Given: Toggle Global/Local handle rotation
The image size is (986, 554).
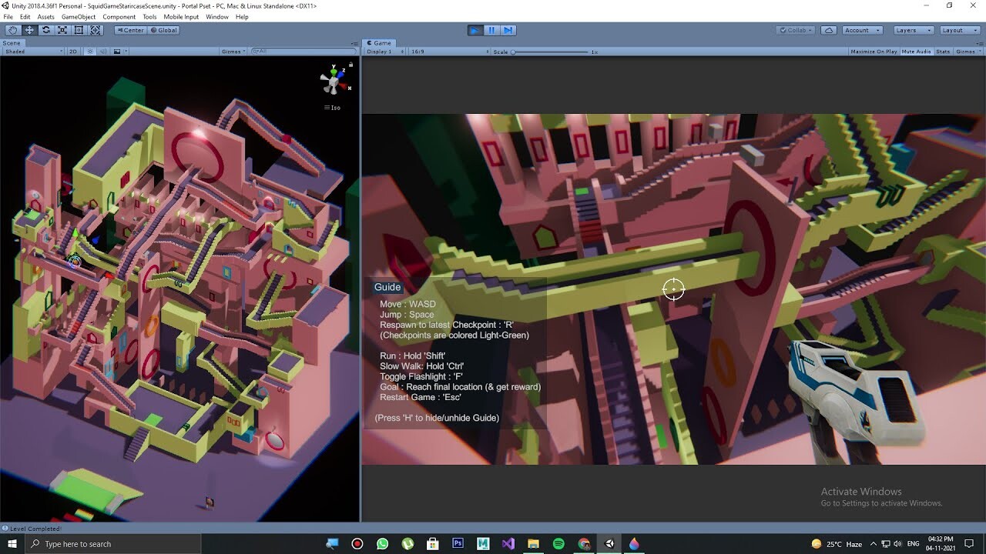Looking at the screenshot, I should pyautogui.click(x=163, y=30).
